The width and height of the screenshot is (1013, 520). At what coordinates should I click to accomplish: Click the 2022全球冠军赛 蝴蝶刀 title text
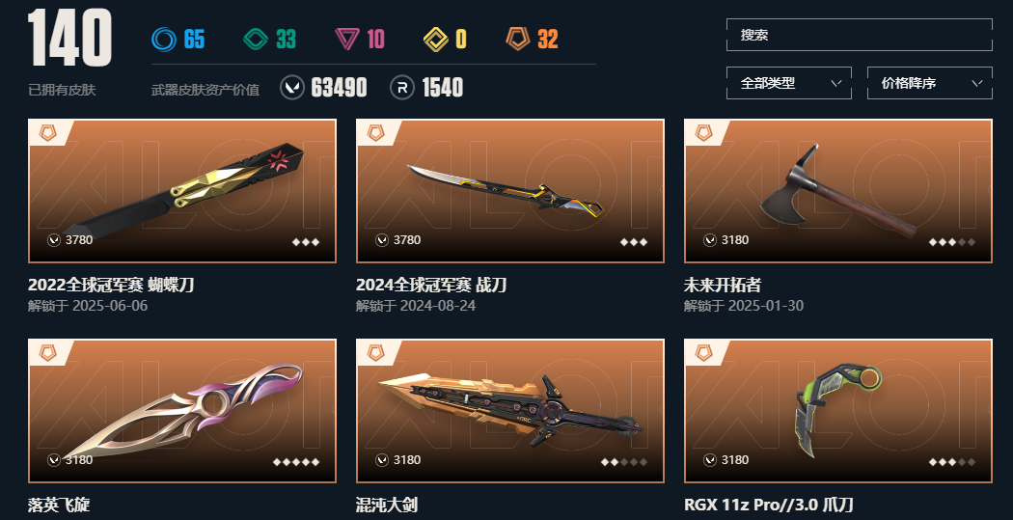click(111, 285)
